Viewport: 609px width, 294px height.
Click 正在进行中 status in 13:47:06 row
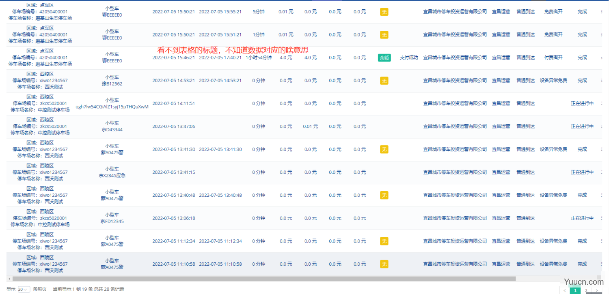tap(582, 126)
